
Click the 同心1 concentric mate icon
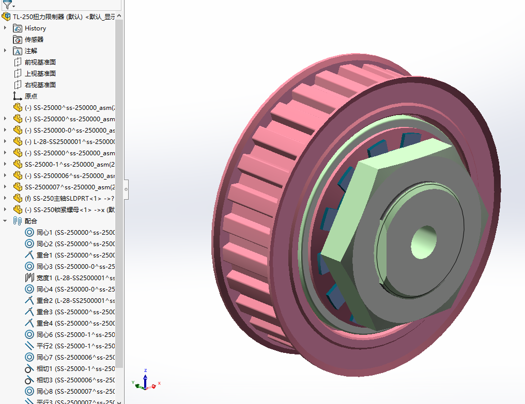(x=29, y=232)
